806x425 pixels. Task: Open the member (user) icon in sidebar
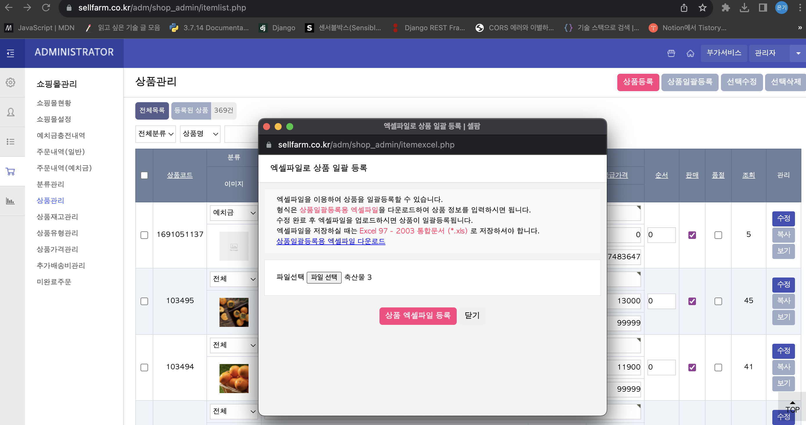point(11,112)
